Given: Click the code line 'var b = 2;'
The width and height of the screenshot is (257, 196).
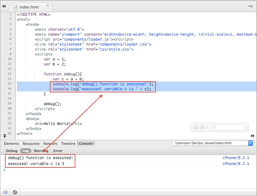Looking at the screenshot, I should [55, 64].
